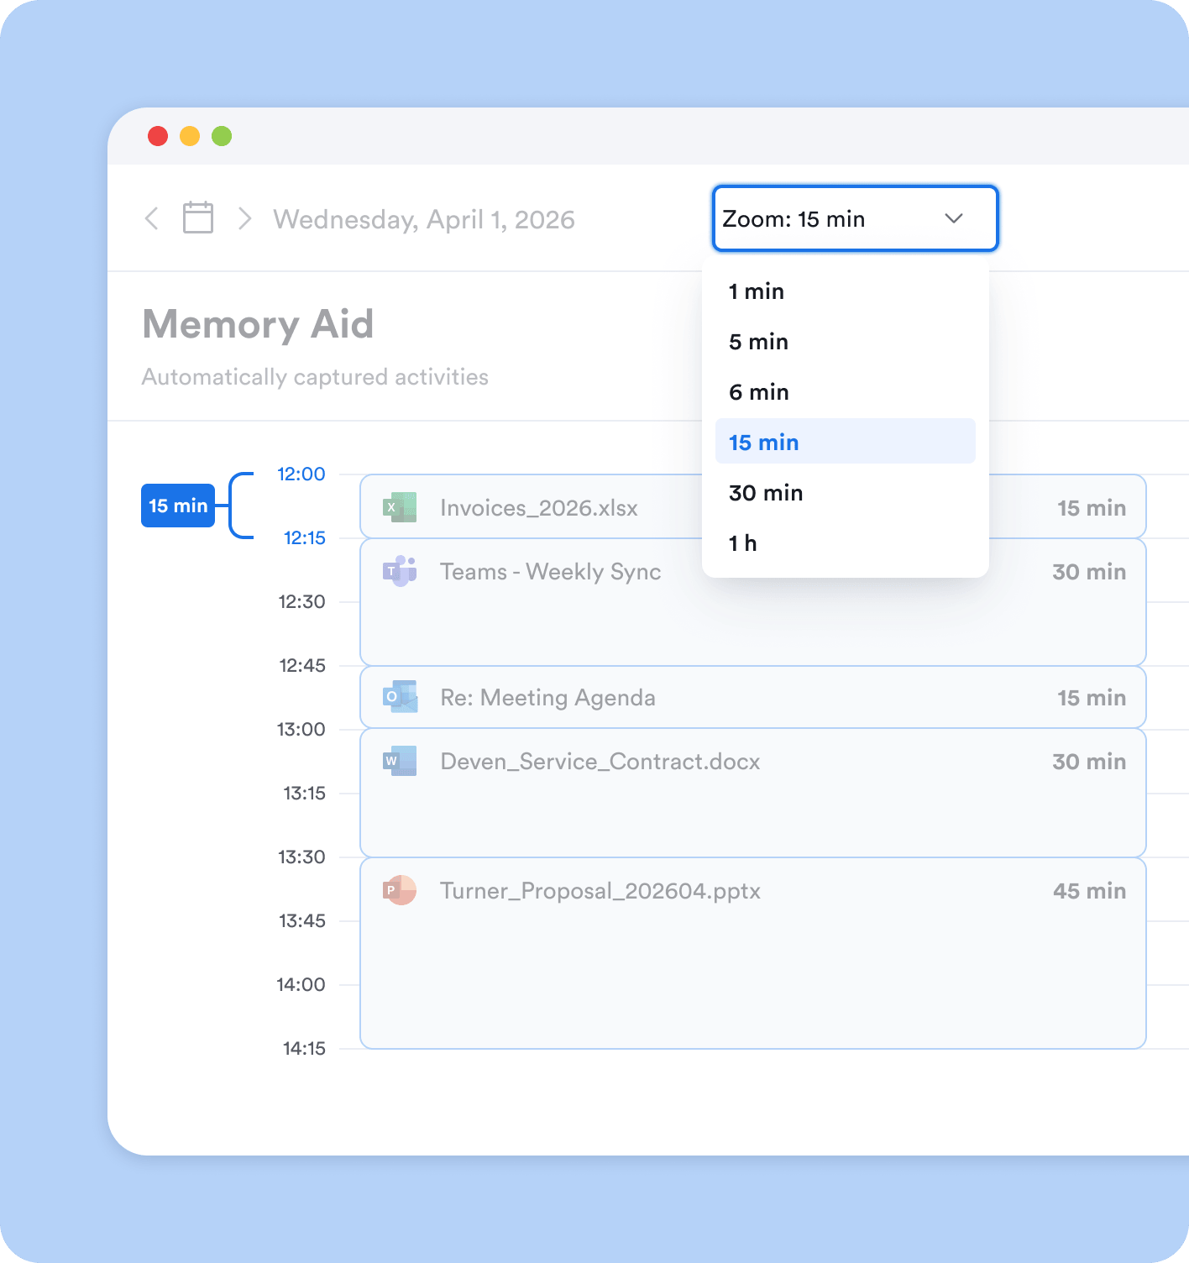The width and height of the screenshot is (1189, 1263).
Task: Select 6 min zoom option
Action: coord(845,392)
